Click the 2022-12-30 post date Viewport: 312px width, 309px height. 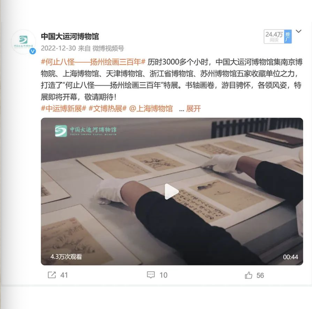click(x=58, y=48)
